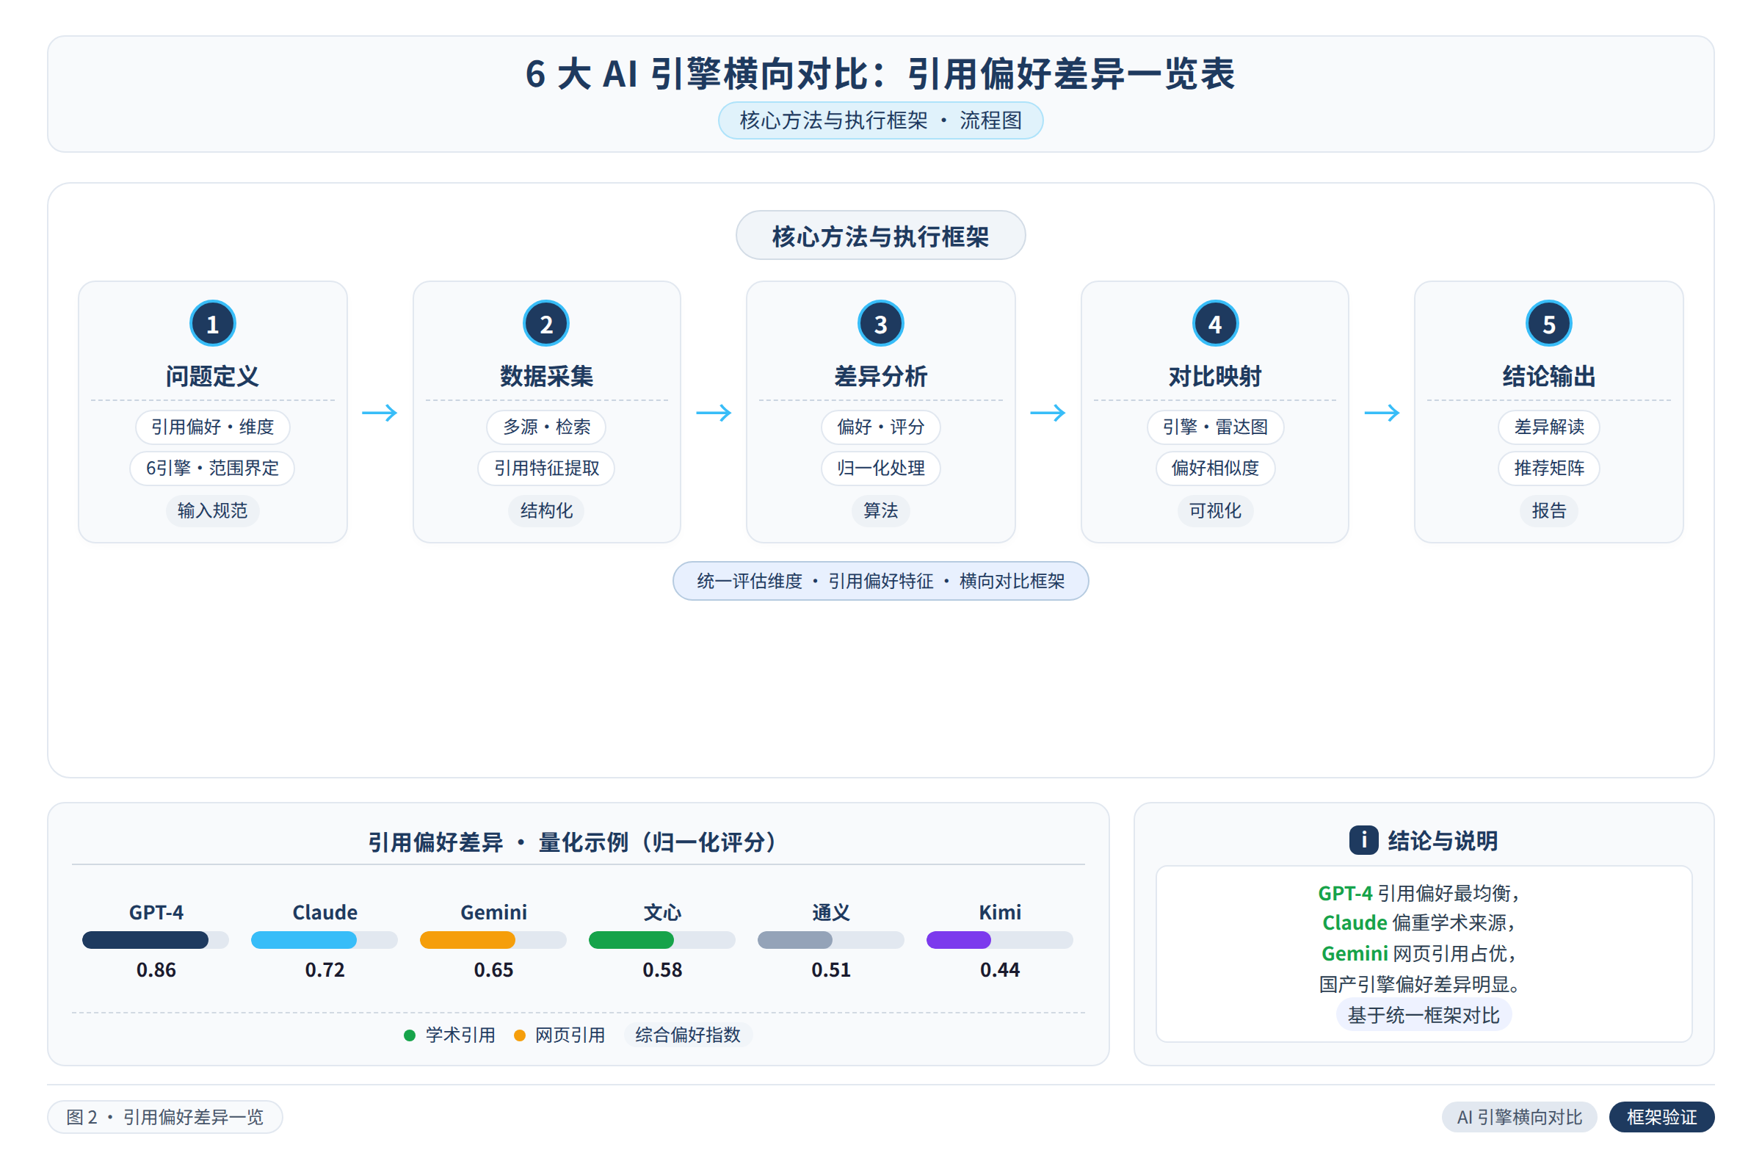Image resolution: width=1762 pixels, height=1175 pixels.
Task: Select the 结构化 chip
Action: pyautogui.click(x=546, y=510)
